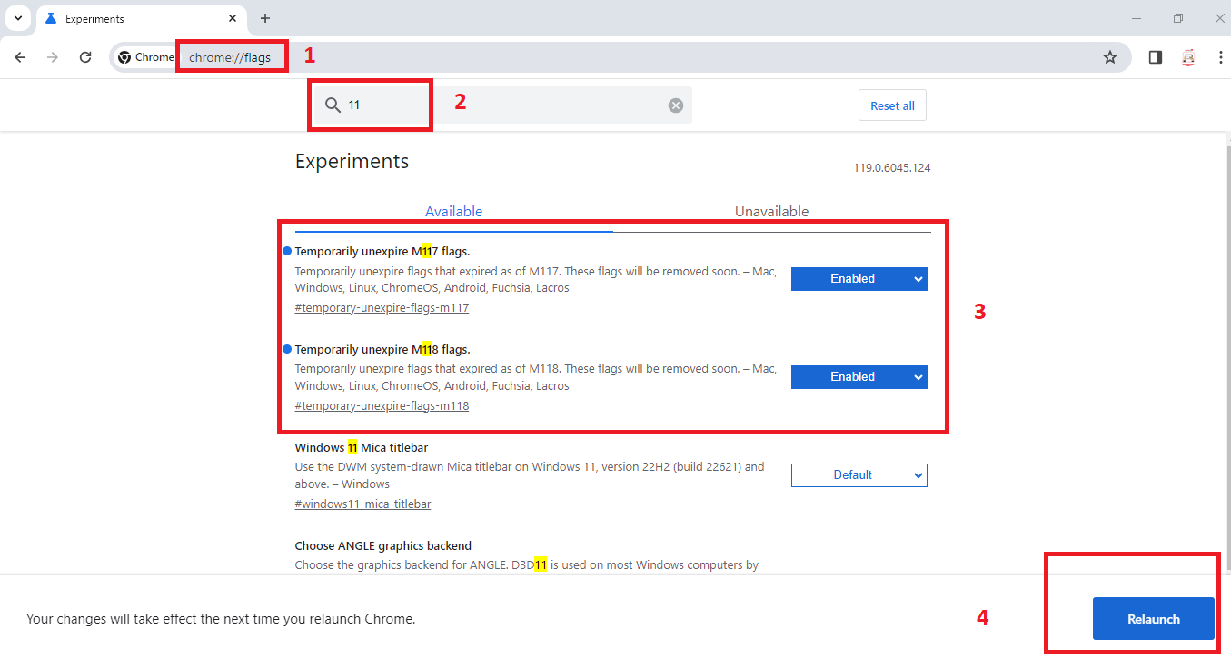
Task: Open a new tab with plus icon
Action: (x=265, y=18)
